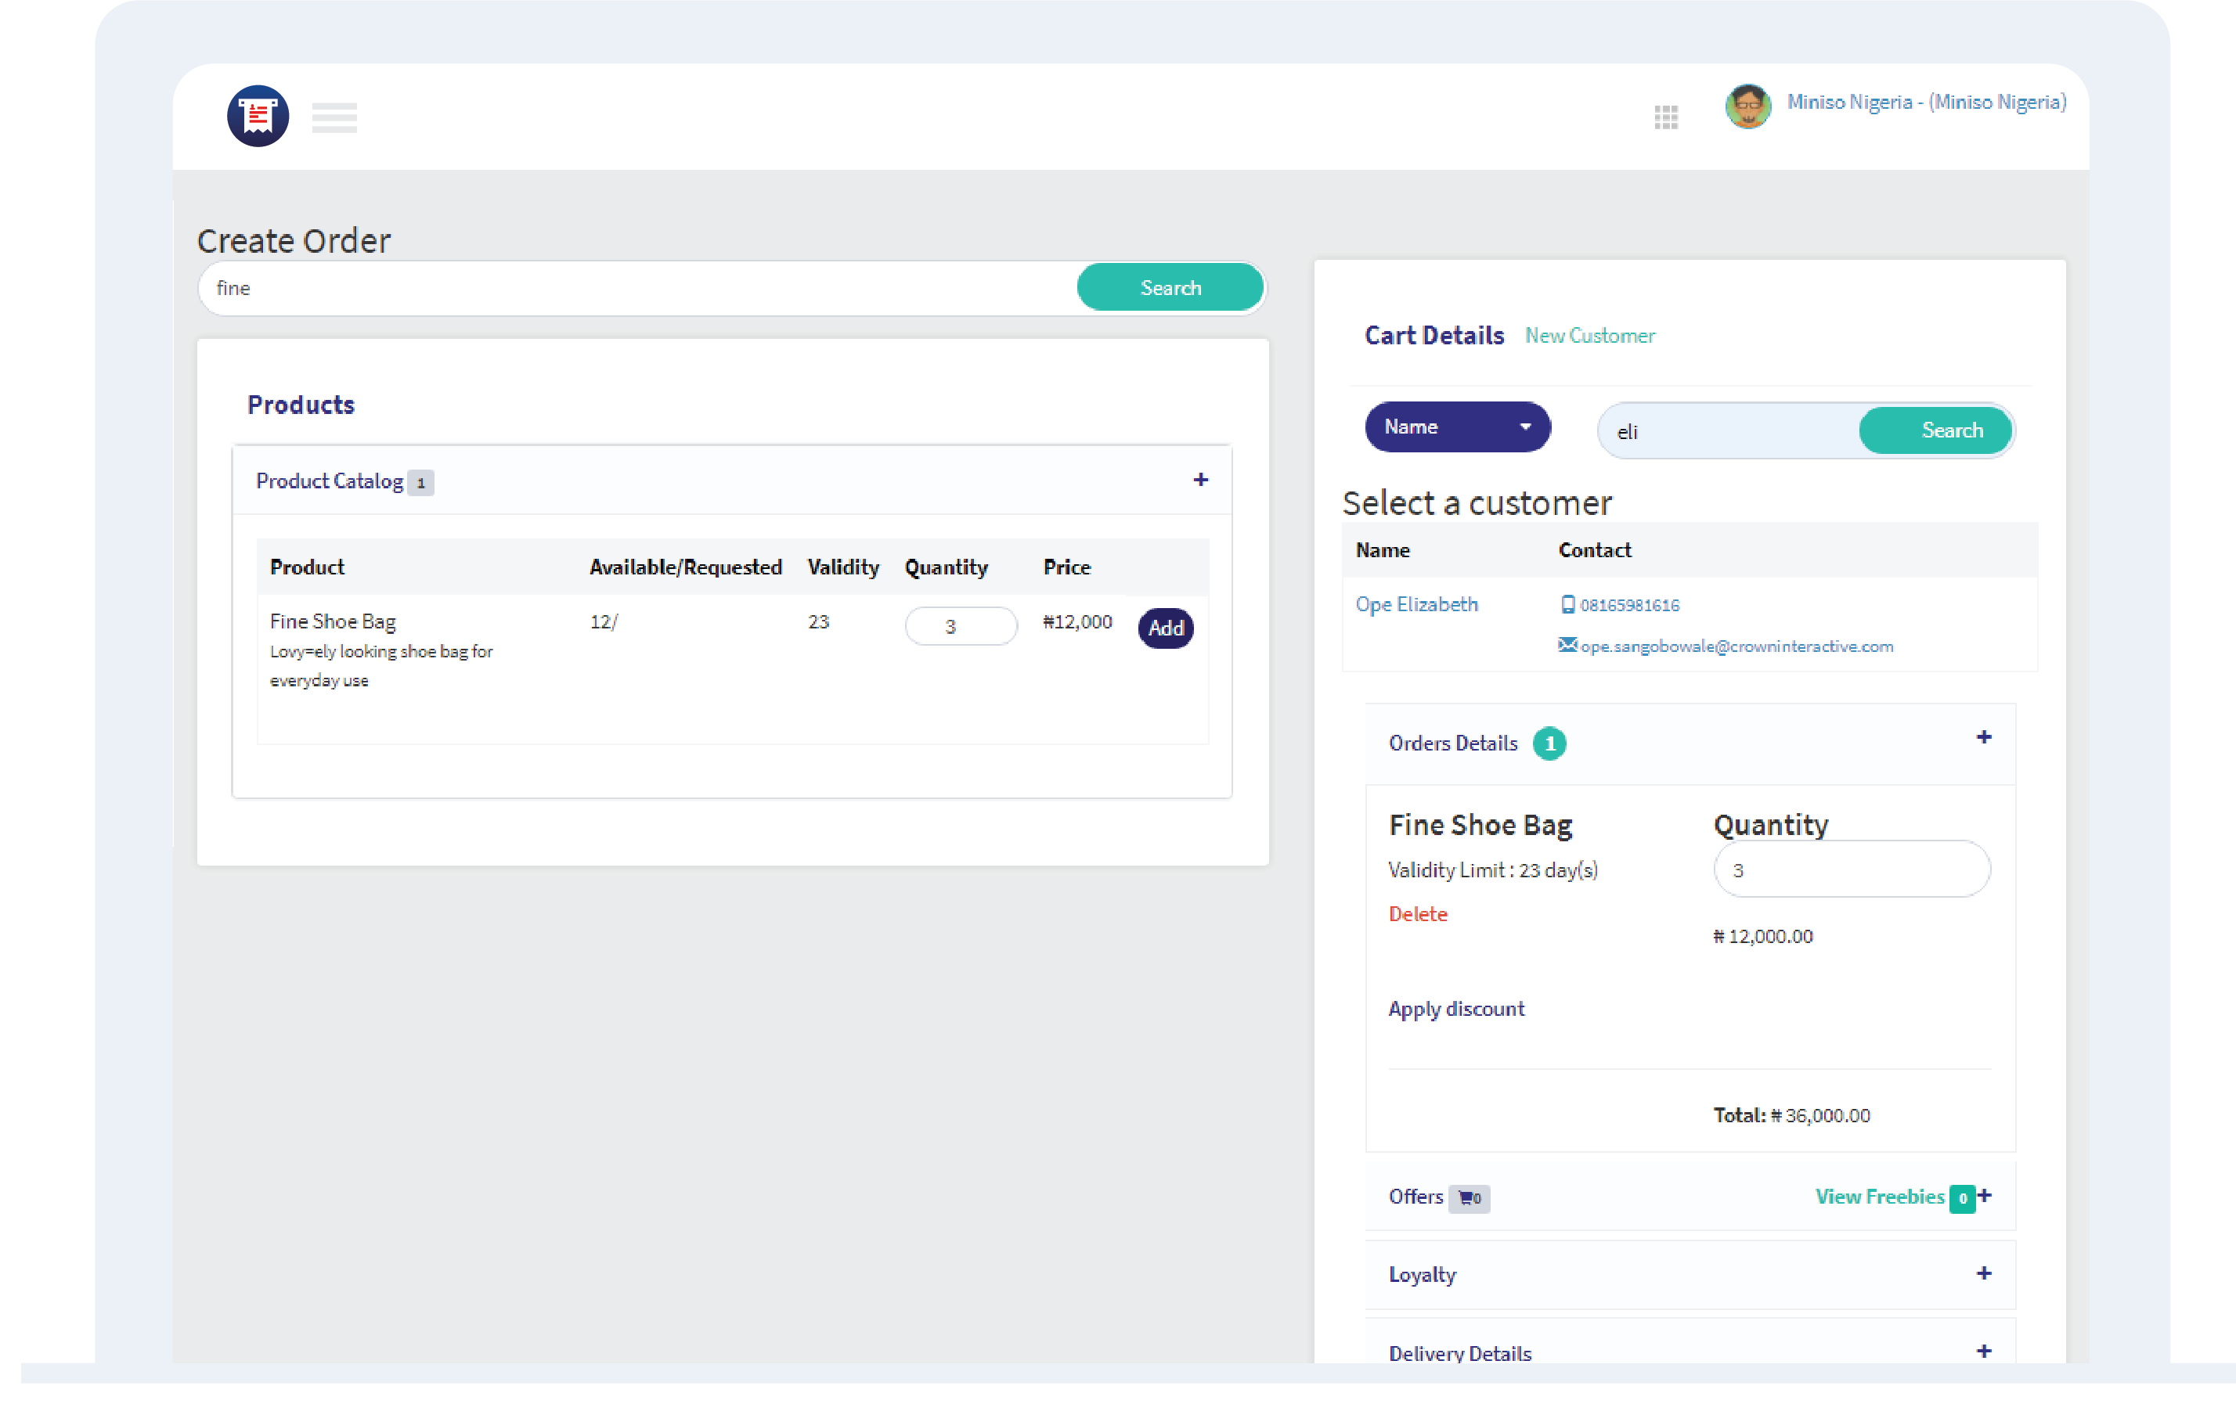Delete Fine Shoe Bag from cart
This screenshot has width=2236, height=1404.
[x=1417, y=914]
